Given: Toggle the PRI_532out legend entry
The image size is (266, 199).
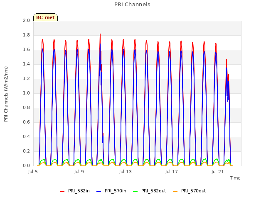Looking at the screenshot, I should coord(150,191).
